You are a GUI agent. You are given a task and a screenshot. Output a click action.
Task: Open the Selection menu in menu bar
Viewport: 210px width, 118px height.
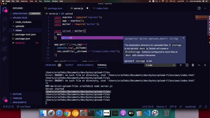pyautogui.click(x=24, y=1)
